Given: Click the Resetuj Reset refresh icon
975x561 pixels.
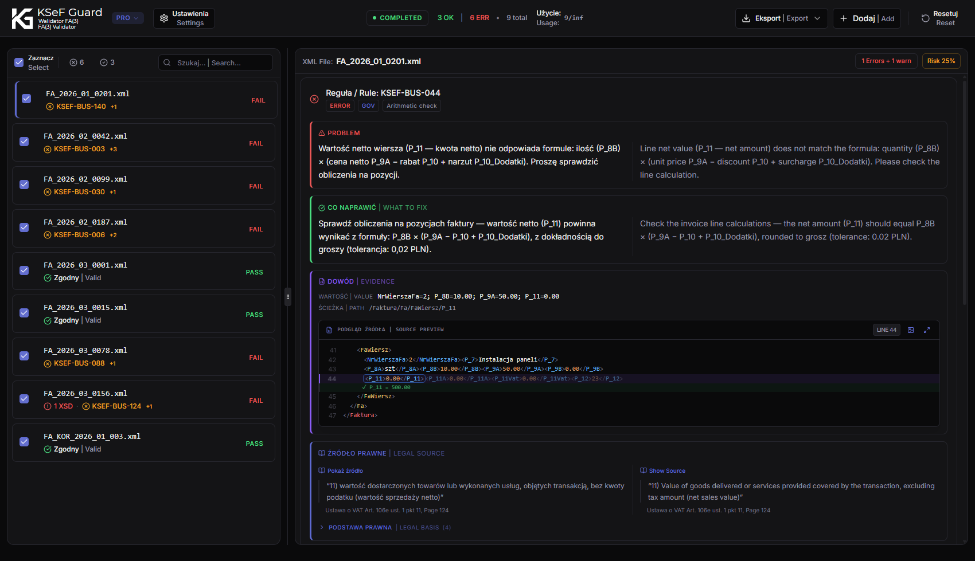Looking at the screenshot, I should pos(925,18).
